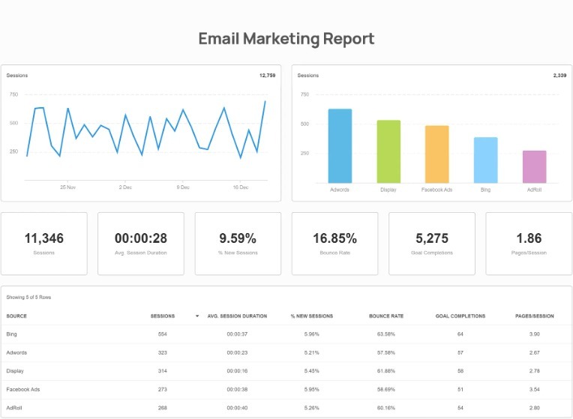Select the green Display bar

(x=388, y=151)
